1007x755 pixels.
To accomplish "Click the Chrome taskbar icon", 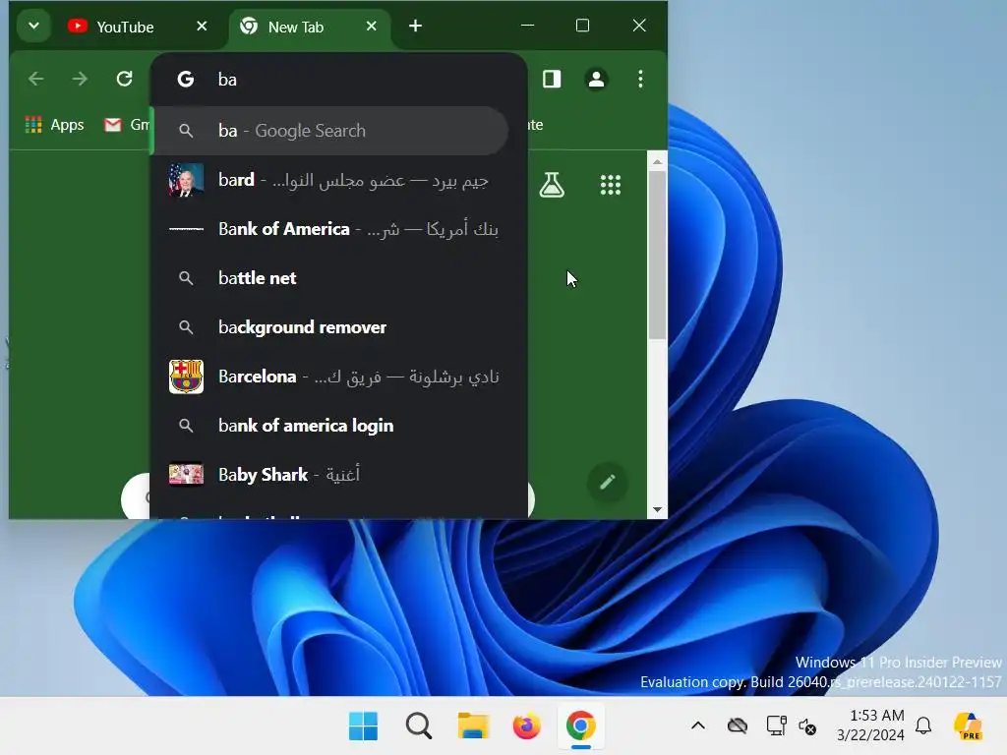I will pos(580,726).
